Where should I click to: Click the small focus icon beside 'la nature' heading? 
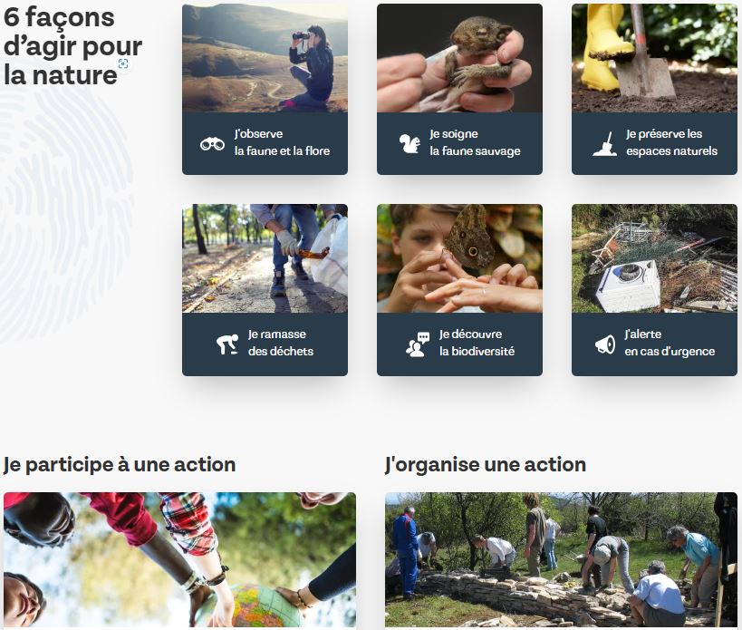(x=123, y=63)
